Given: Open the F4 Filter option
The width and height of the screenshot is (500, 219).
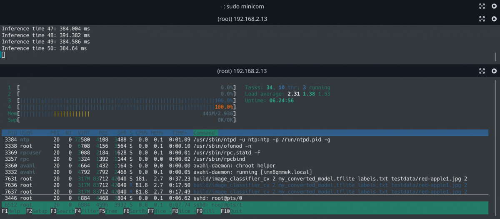Looking at the screenshot, I should pos(85,211).
